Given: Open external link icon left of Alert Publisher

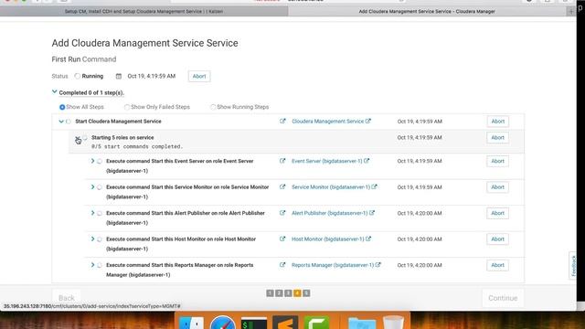Looking at the screenshot, I should point(282,213).
